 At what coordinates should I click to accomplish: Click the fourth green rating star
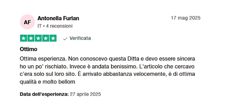tap(46, 38)
